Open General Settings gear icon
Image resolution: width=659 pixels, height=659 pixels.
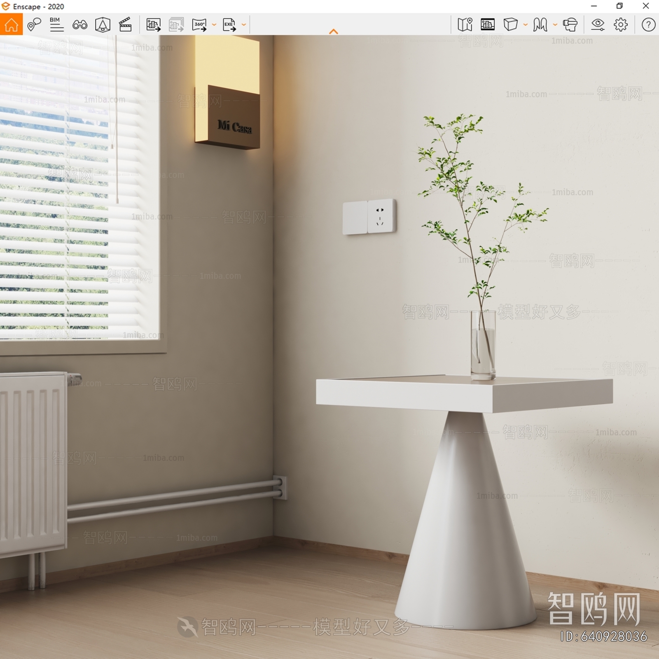click(x=621, y=25)
